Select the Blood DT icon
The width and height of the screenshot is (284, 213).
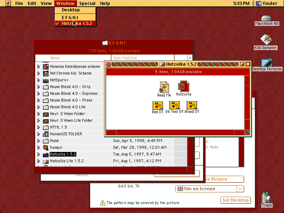tap(192, 105)
